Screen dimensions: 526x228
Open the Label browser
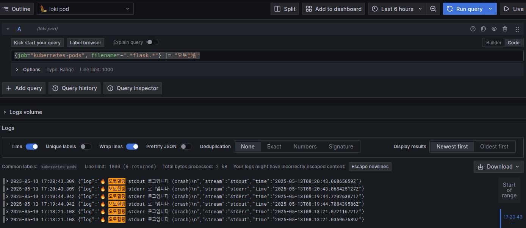(x=85, y=43)
